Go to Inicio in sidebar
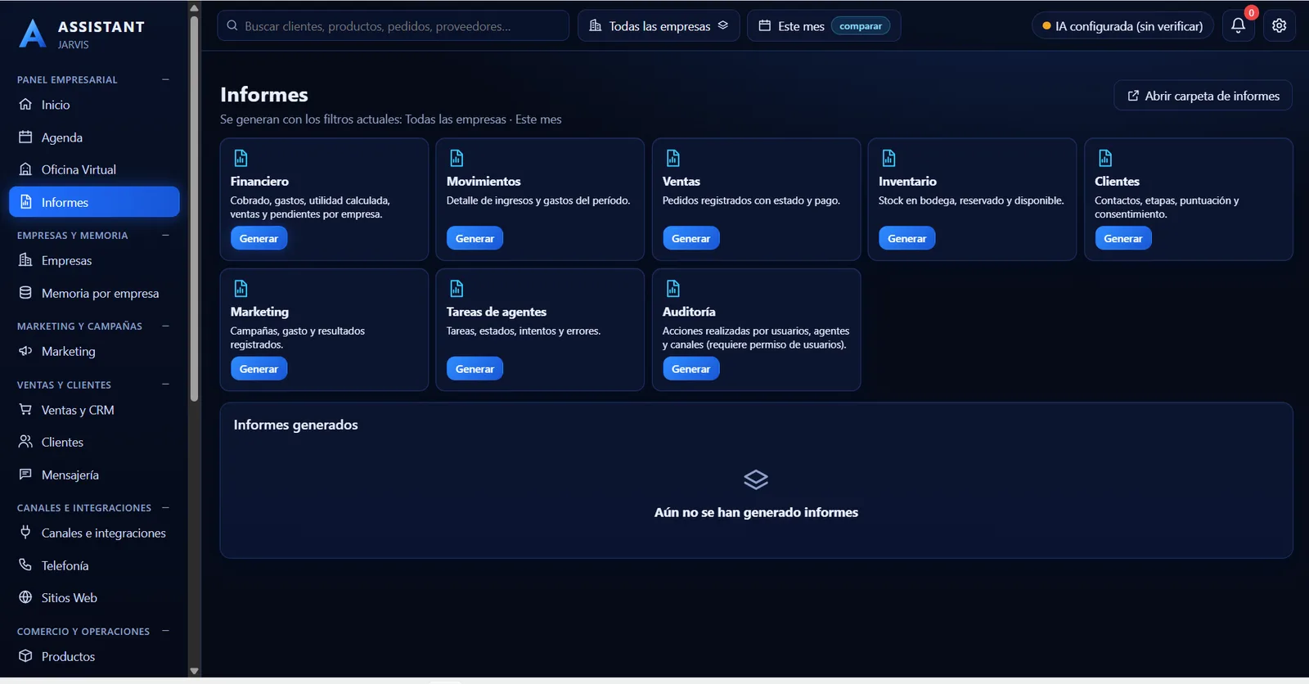 point(94,105)
